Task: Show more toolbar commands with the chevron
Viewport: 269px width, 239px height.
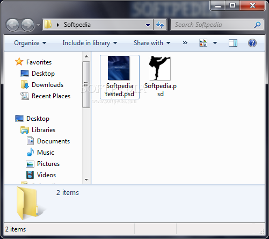Action: coord(185,43)
